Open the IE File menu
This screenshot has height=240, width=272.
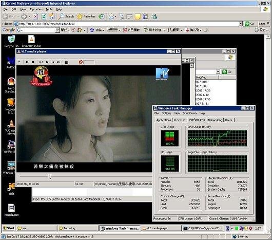[x=5, y=9]
